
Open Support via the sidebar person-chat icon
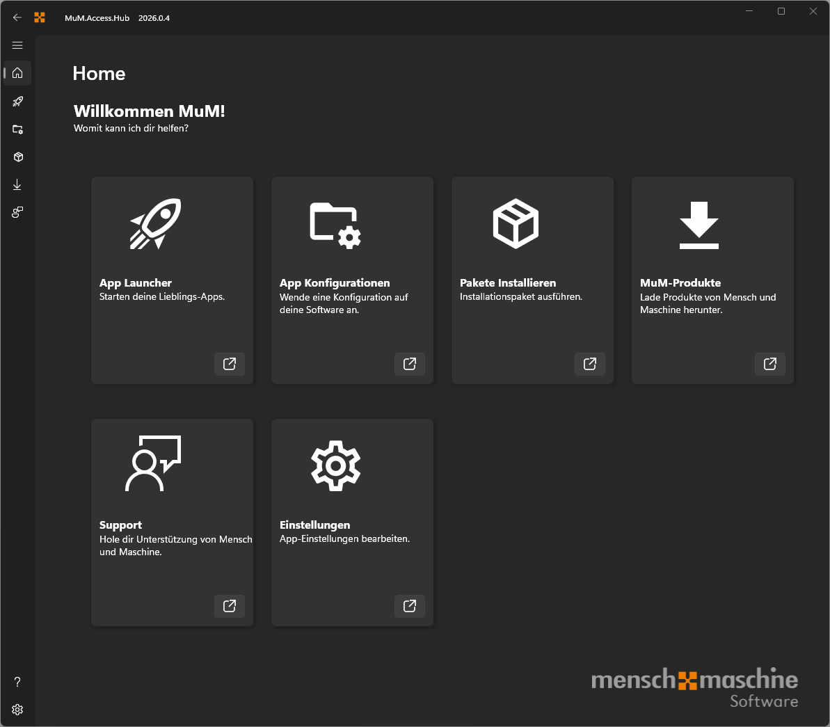(18, 212)
